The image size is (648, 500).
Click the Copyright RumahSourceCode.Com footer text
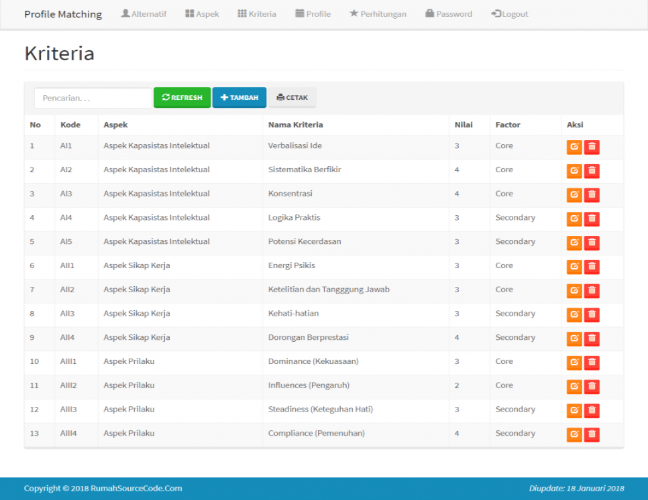tap(103, 488)
